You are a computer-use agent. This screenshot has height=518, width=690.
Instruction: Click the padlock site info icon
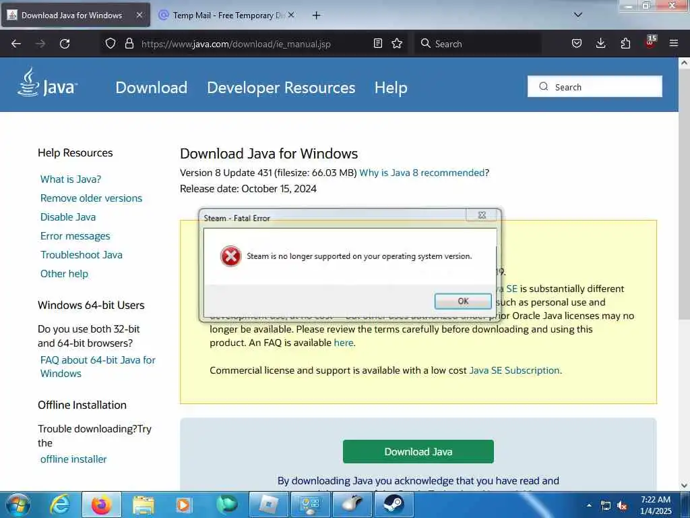pos(129,44)
